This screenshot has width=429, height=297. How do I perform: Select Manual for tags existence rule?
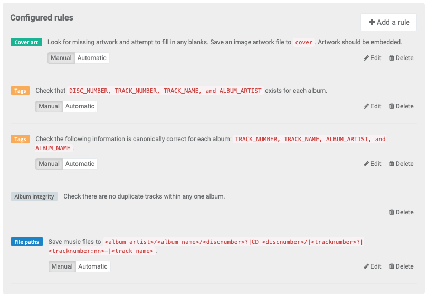[x=49, y=106]
